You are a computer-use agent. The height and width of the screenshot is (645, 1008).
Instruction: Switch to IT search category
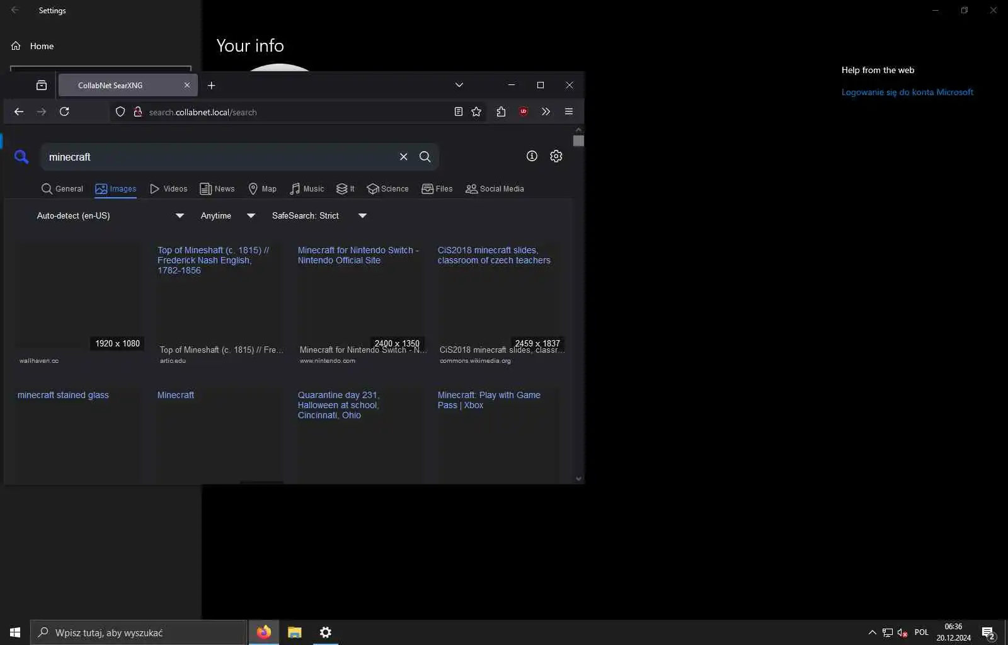[x=346, y=189]
